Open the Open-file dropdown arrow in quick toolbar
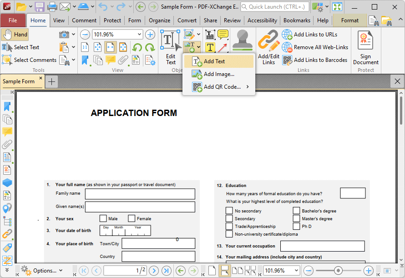Screen dimensions: 405x278 pyautogui.click(x=30, y=7)
